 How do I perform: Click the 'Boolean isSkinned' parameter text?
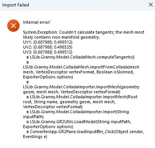coord(115,72)
